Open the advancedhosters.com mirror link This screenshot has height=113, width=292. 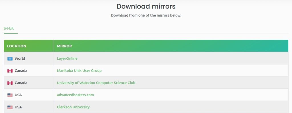(x=75, y=95)
